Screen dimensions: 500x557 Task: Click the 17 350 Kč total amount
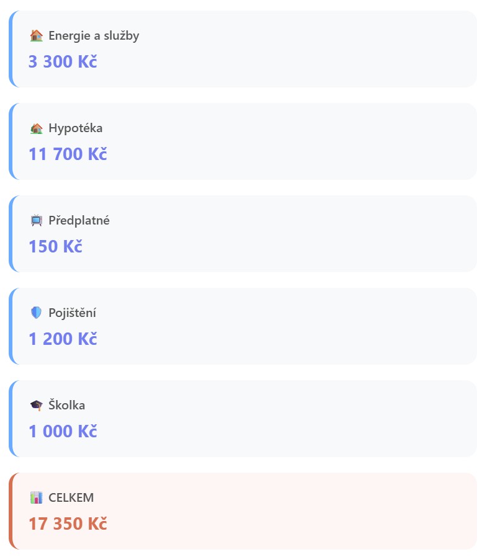pos(68,524)
